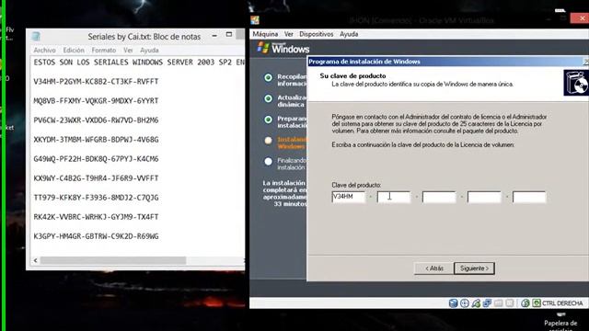This screenshot has height=331, width=589.
Task: Click the header line ESTOS SON LOS SERIALES
Action: pos(139,63)
